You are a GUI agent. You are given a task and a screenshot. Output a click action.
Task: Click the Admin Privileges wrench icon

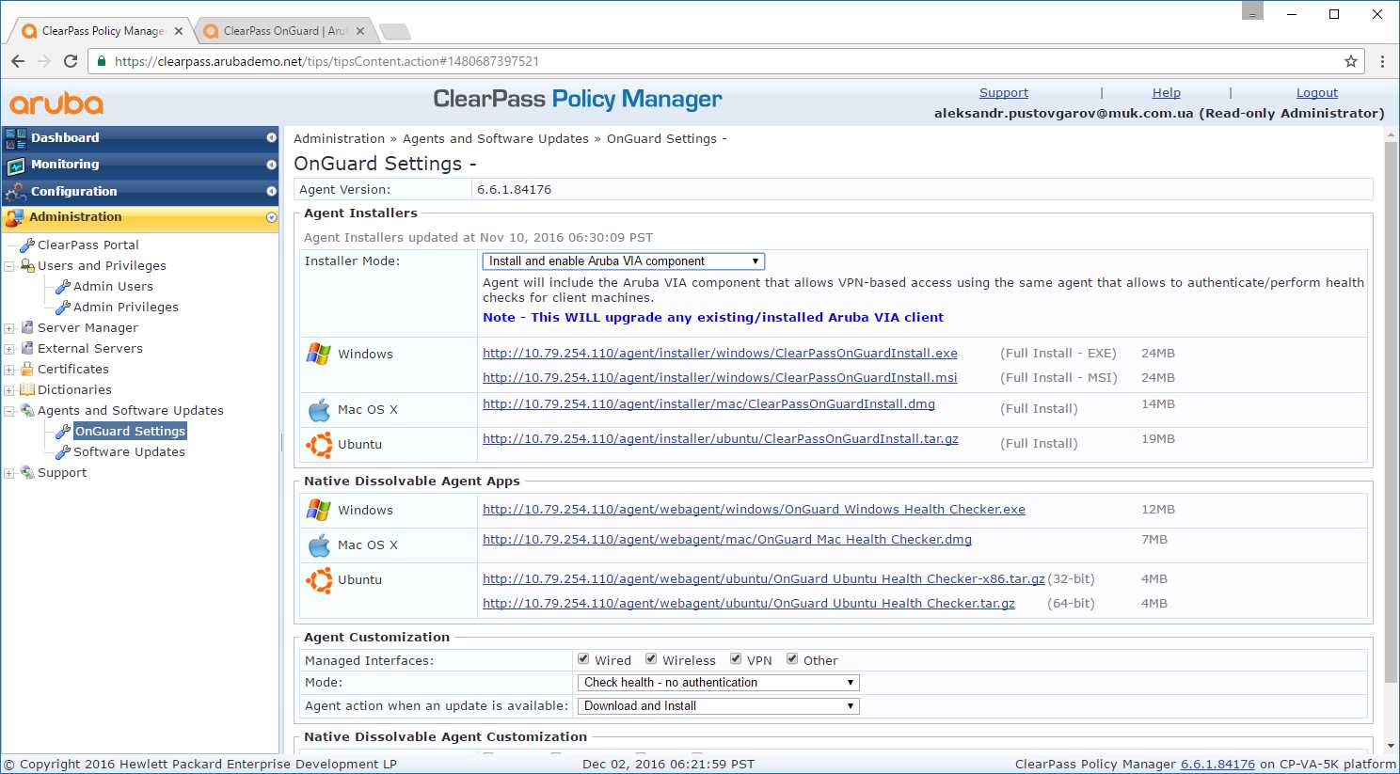tap(63, 307)
